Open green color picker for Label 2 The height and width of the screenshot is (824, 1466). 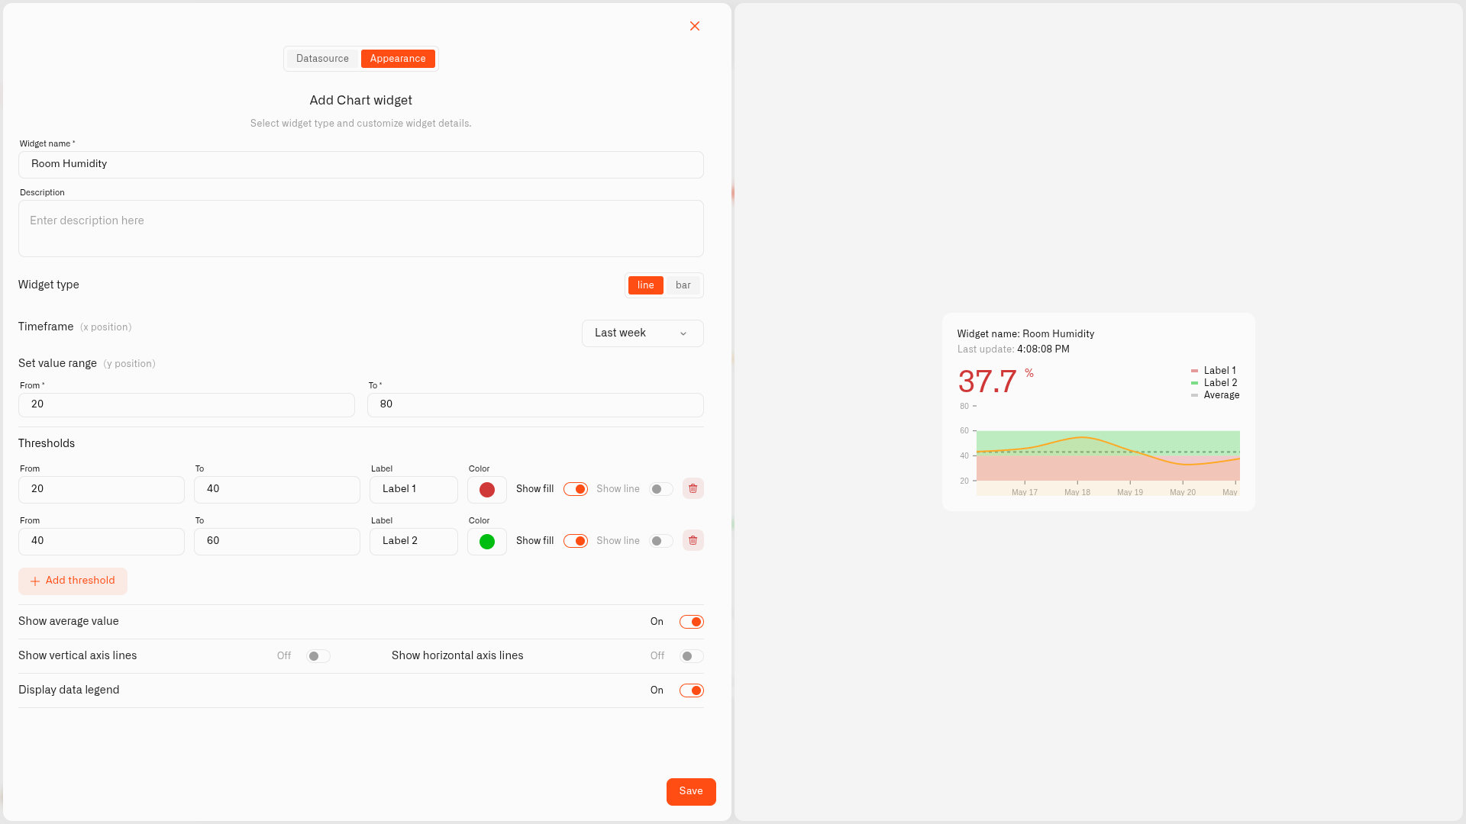pos(487,542)
